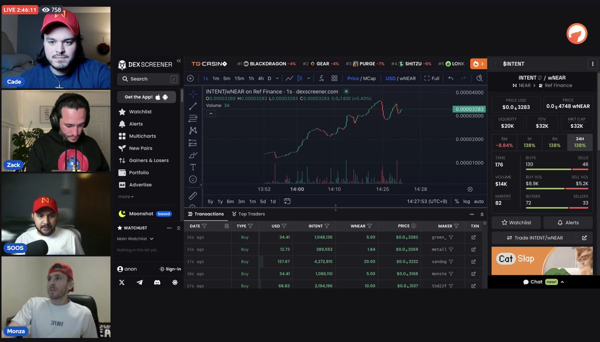
Task: Click the orange fire trending button
Action: [x=478, y=64]
